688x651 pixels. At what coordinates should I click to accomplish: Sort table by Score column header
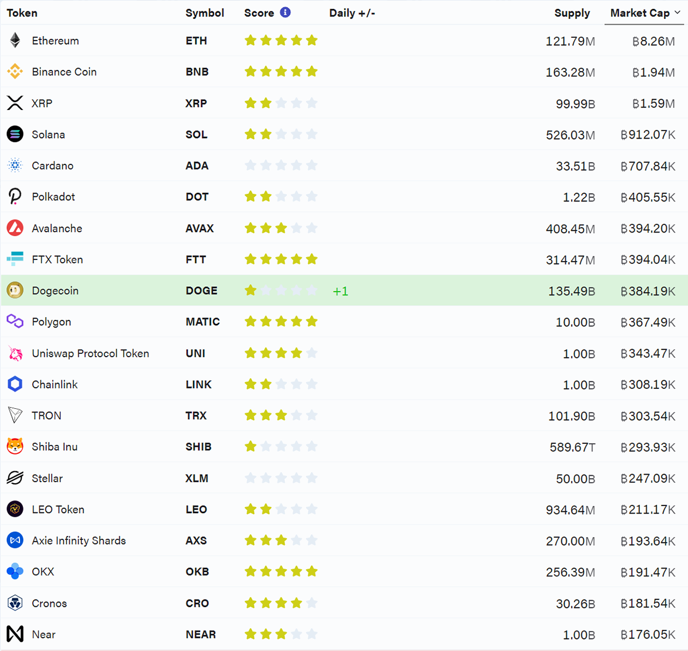[x=259, y=13]
